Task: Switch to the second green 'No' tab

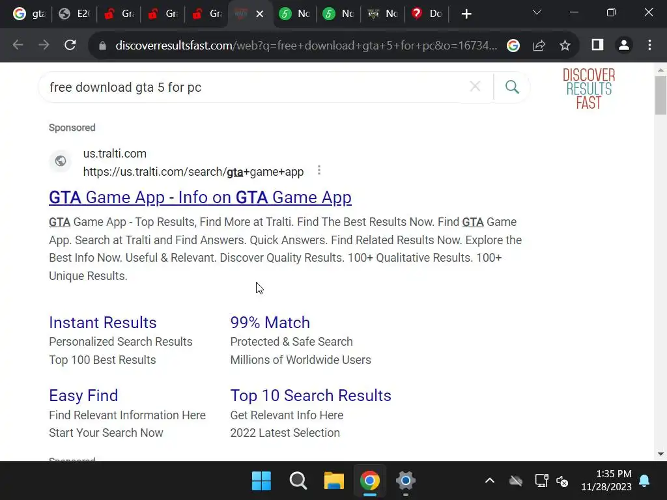Action: 339,14
